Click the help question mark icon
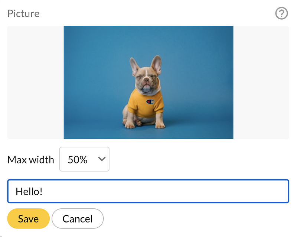 coord(281,14)
